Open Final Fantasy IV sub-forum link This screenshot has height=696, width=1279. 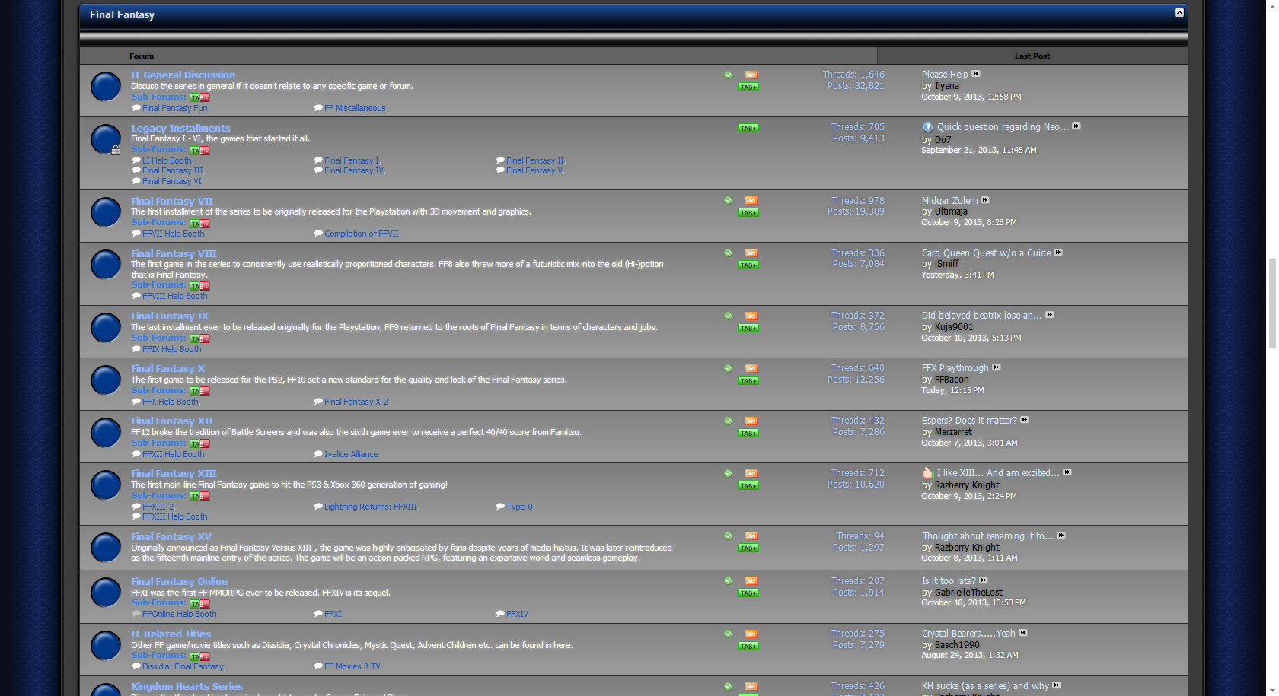(354, 171)
